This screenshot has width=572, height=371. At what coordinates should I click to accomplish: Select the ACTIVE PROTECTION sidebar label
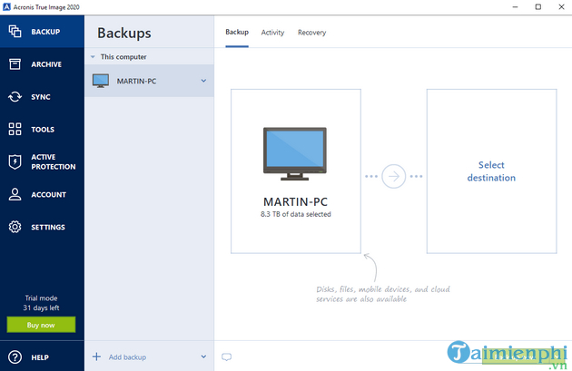point(54,161)
